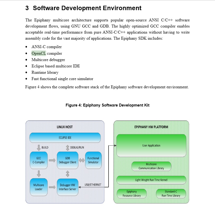The height and width of the screenshot is (222, 215).
Task: Click the 'Light Weight Run Time Kernel' block
Action: [151, 180]
